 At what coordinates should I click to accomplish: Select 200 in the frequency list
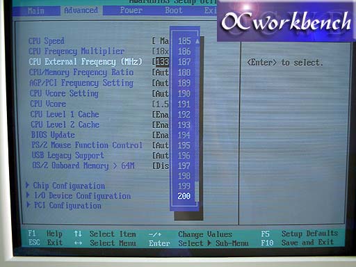(184, 196)
